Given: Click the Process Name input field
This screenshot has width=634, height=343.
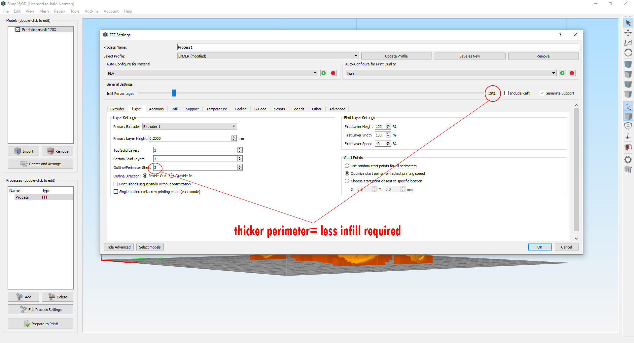Looking at the screenshot, I should point(378,47).
